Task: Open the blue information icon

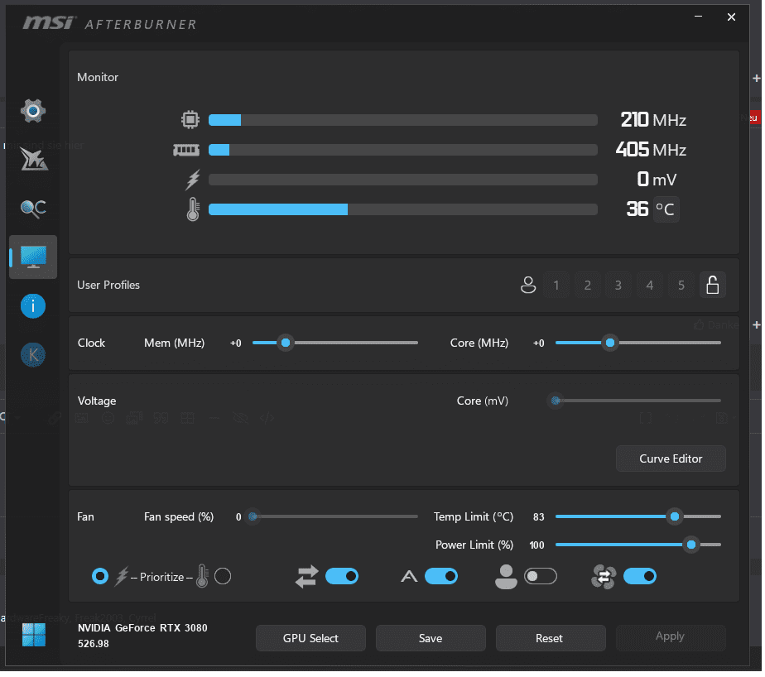Action: (33, 307)
